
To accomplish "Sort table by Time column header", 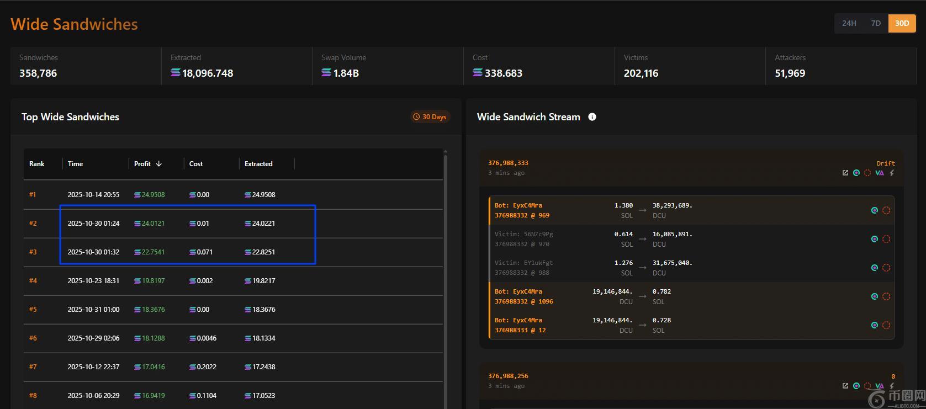I will (75, 164).
